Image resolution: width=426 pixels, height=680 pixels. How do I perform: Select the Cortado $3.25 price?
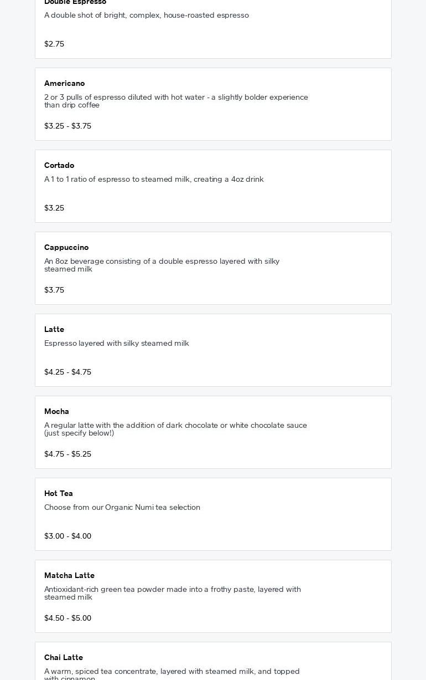(54, 208)
